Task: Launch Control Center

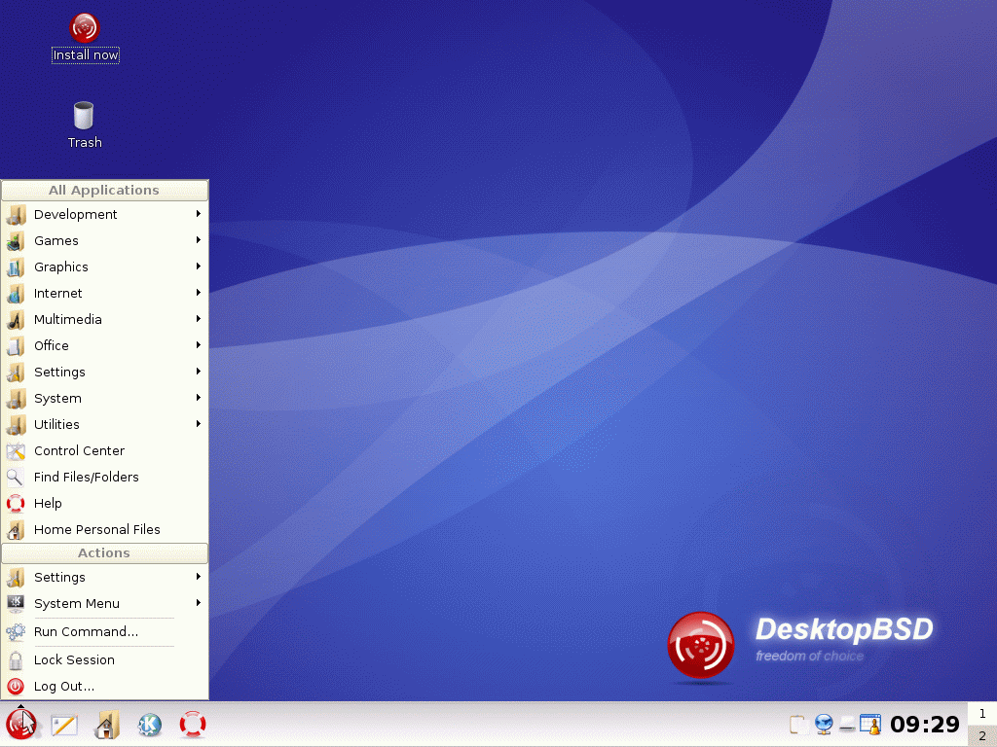Action: click(x=105, y=451)
